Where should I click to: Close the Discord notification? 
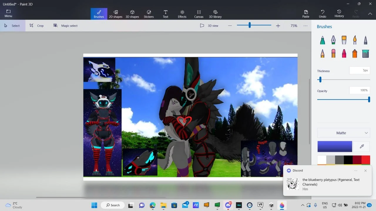(365, 171)
